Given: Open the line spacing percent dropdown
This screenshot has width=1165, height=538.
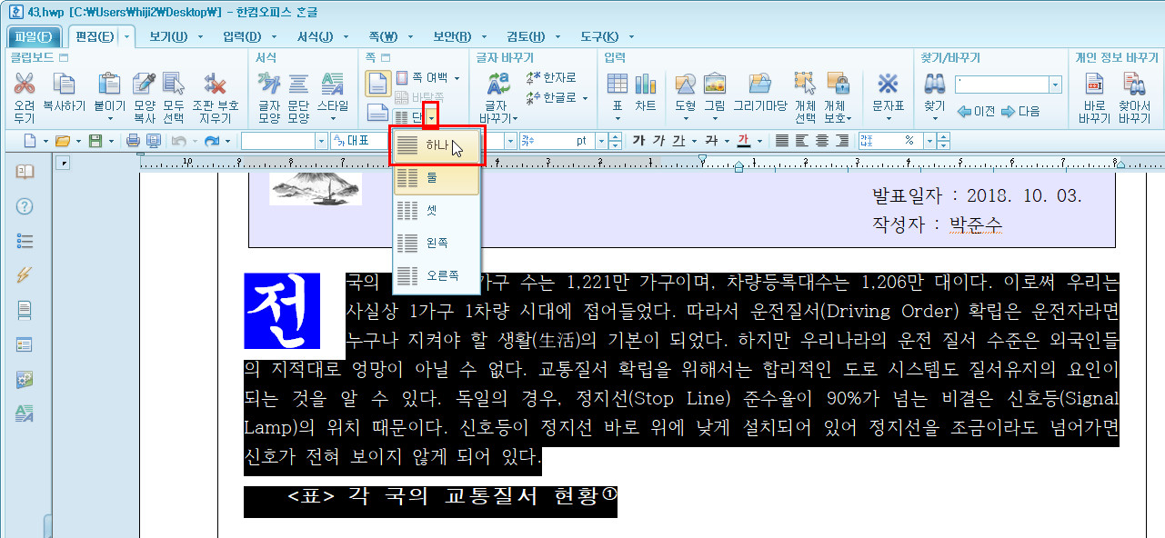Looking at the screenshot, I should [929, 141].
